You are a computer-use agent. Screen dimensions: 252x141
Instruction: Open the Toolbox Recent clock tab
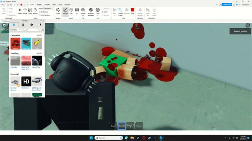(31, 25)
